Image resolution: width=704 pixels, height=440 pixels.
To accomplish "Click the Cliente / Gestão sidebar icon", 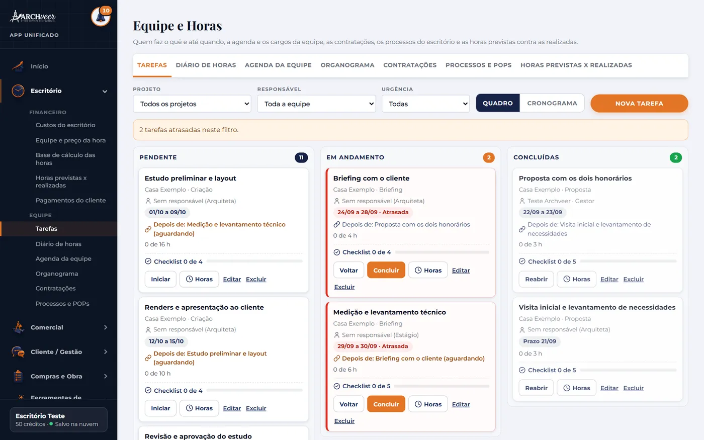I will [18, 351].
